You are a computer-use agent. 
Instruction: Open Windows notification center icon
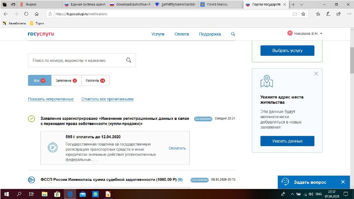[x=346, y=194]
